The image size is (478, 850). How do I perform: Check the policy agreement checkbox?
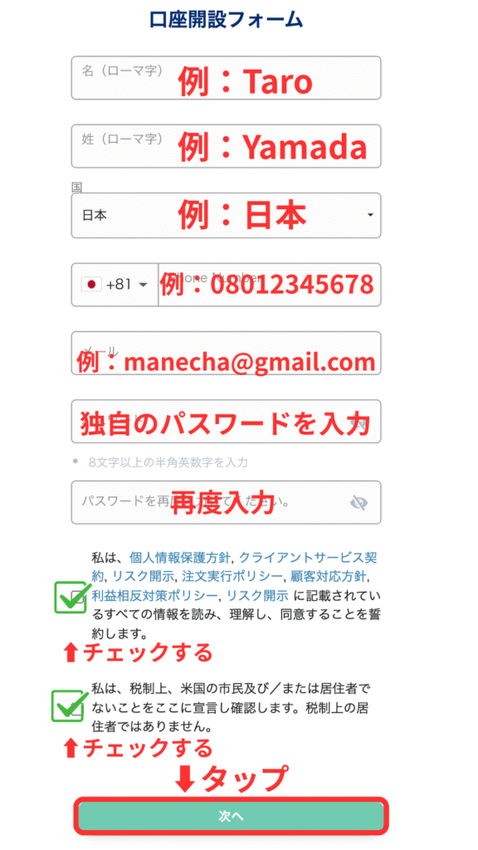77,597
